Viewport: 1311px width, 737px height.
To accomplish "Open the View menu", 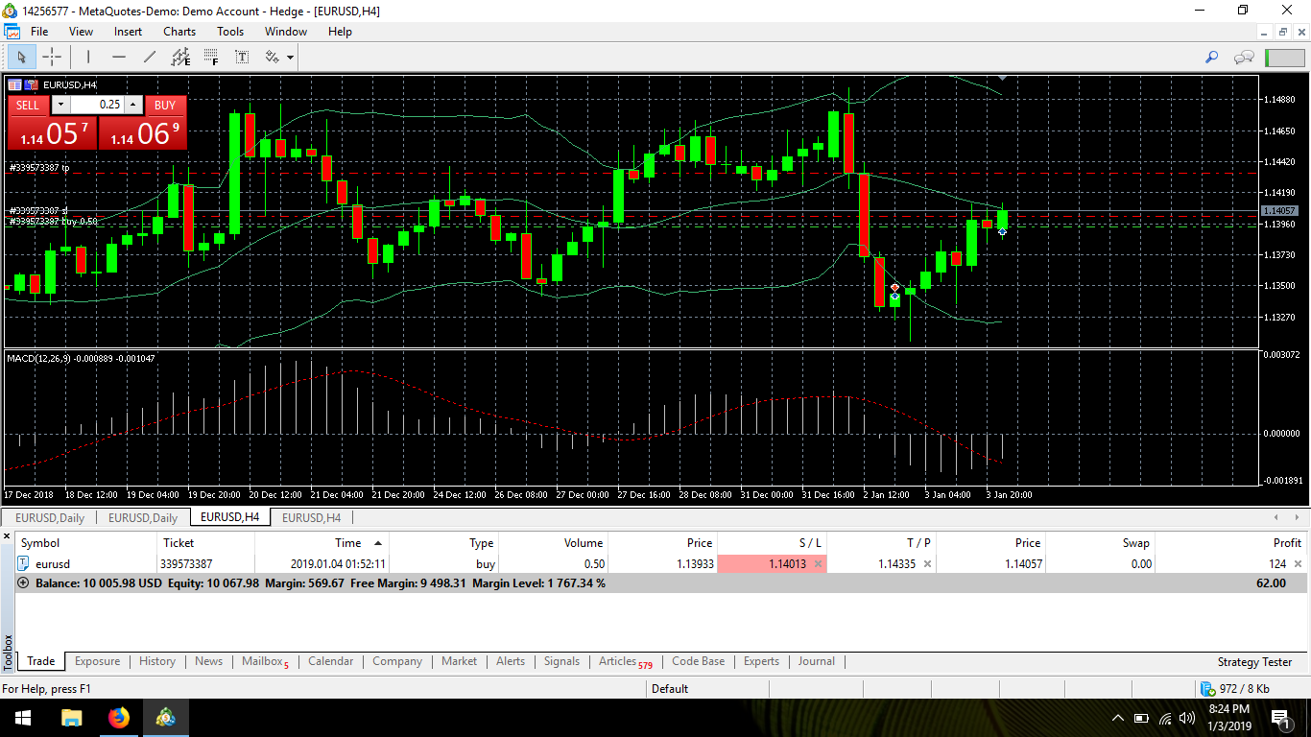I will pyautogui.click(x=82, y=32).
